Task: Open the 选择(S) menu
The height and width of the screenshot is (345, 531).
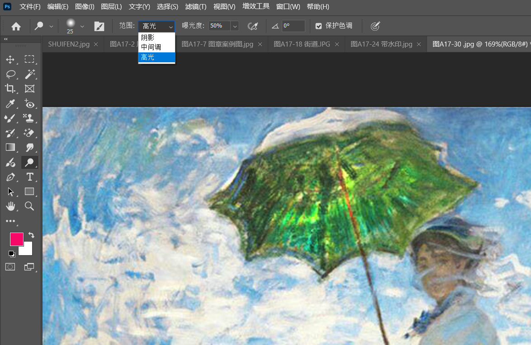Action: pos(167,7)
